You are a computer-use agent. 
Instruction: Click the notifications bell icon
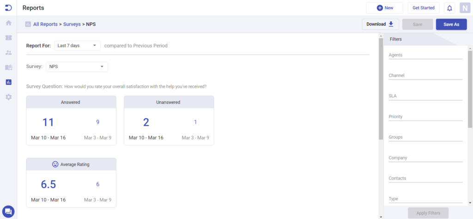[x=449, y=8]
